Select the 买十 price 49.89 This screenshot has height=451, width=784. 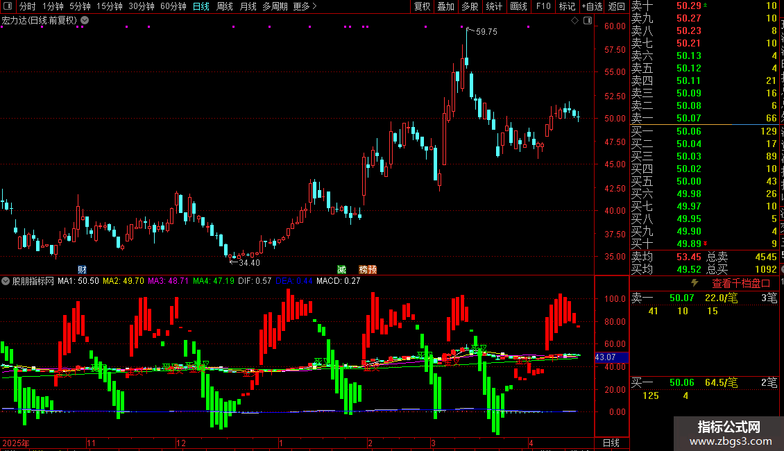(x=688, y=244)
